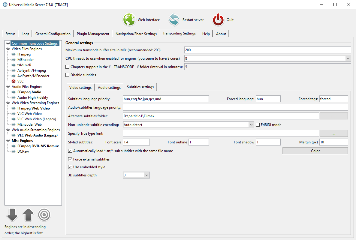Click the Color button

click(315, 151)
